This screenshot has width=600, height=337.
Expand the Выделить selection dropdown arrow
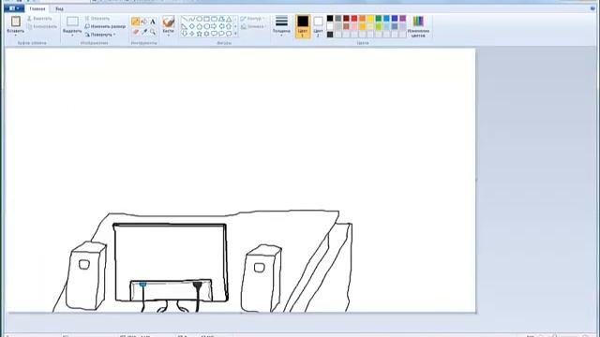point(72,36)
